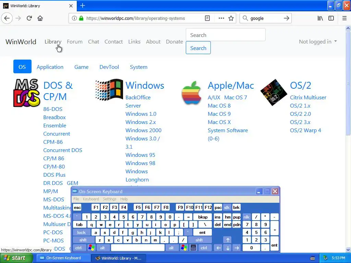Open File menu in On-Screen Keyboard
Screen dimensions: 351x263
coord(76,199)
